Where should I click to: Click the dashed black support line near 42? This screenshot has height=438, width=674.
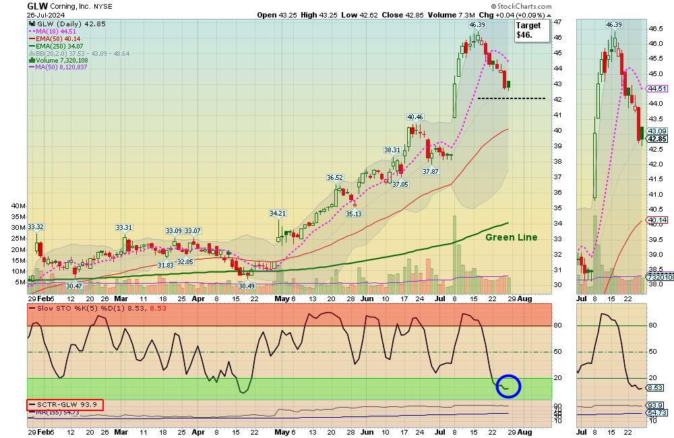click(512, 98)
